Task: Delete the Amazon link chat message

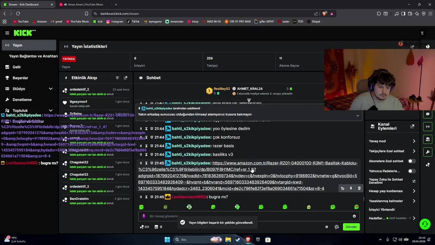Action: (359, 189)
